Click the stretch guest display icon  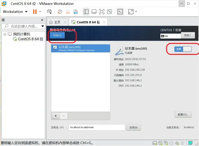(131, 12)
